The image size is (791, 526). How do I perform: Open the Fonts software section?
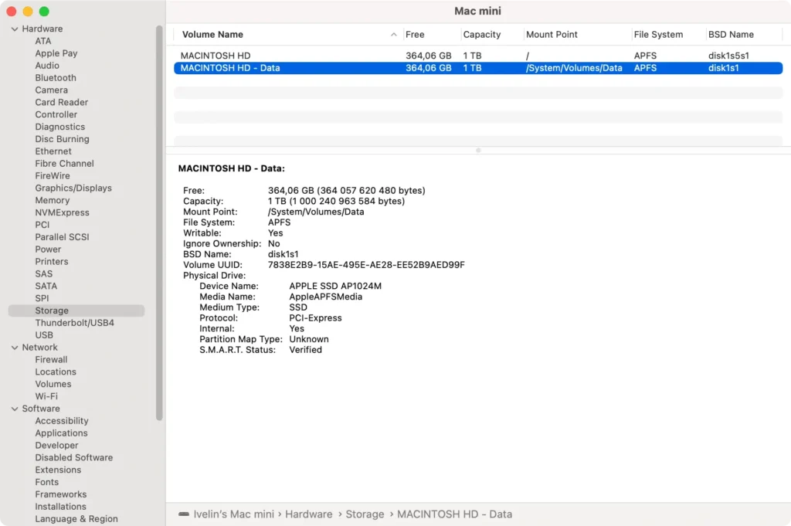click(x=46, y=482)
